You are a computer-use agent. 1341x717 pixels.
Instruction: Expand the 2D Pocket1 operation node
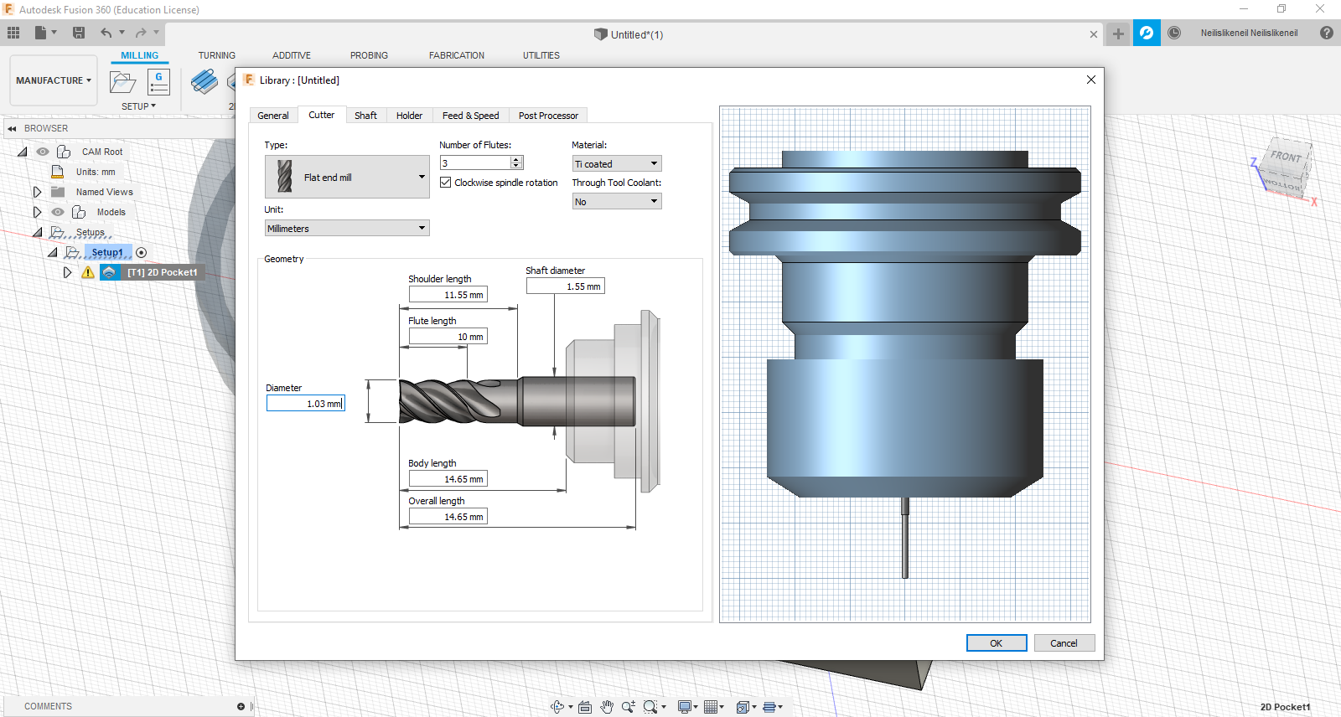tap(67, 272)
